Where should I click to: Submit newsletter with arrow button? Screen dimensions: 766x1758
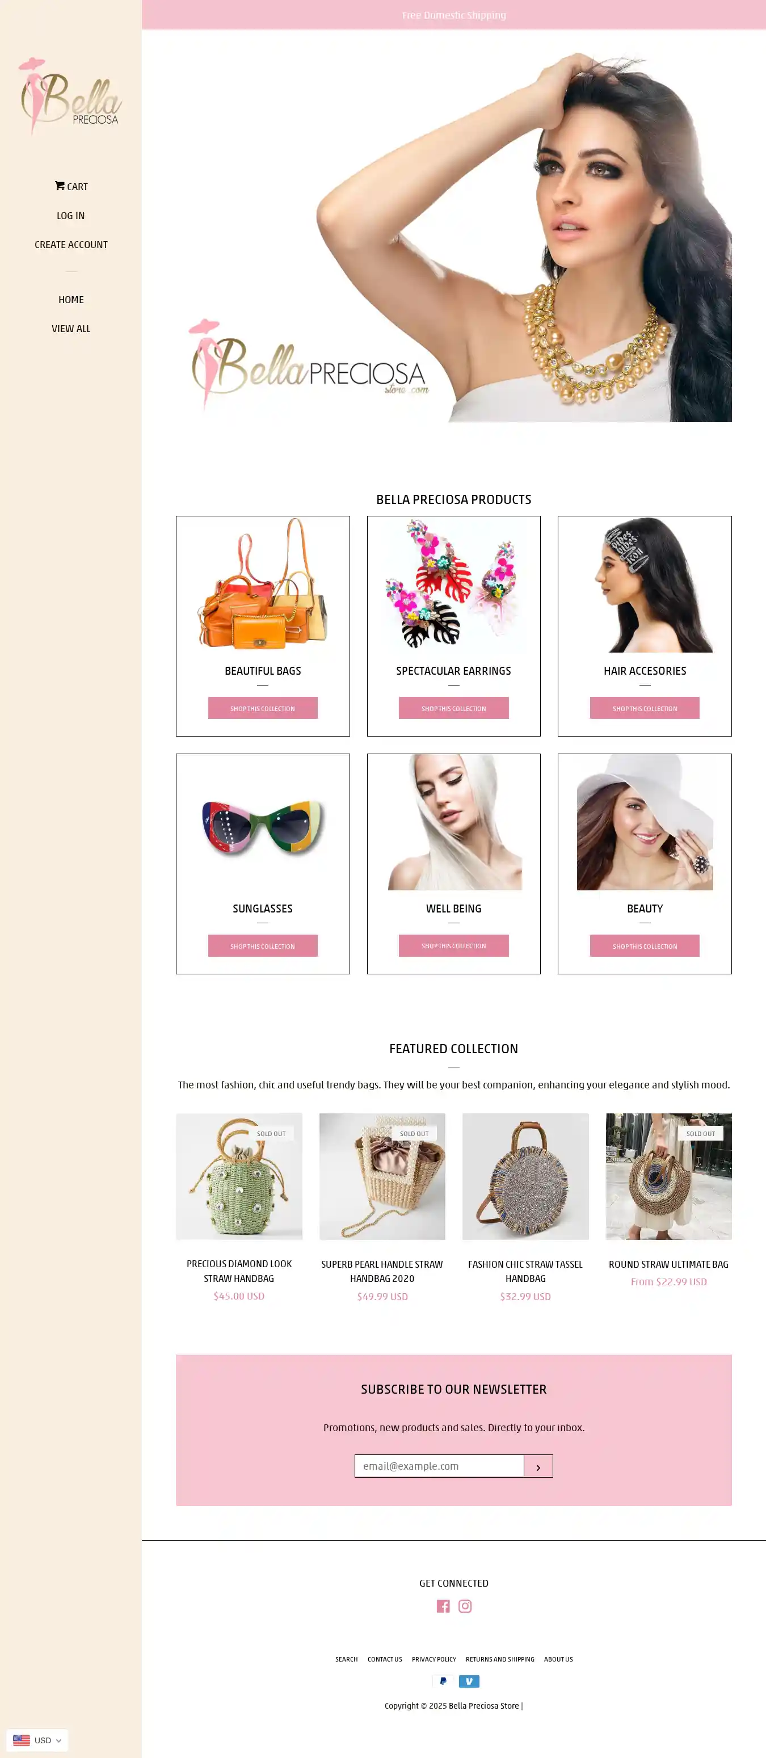click(538, 1466)
